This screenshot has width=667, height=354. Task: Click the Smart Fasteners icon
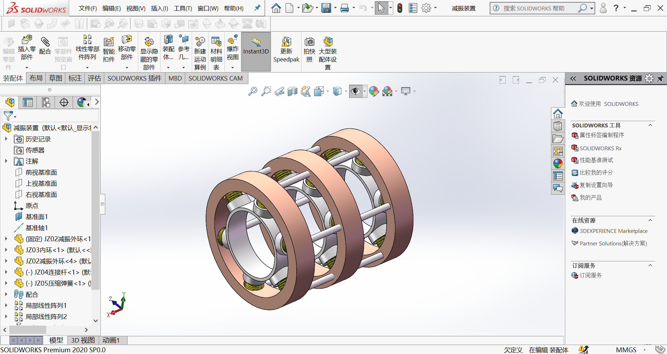pos(109,50)
